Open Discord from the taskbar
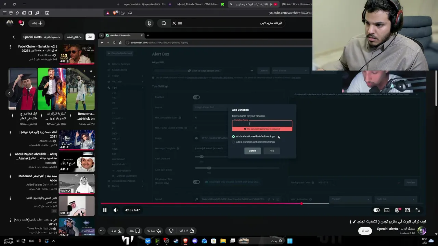This screenshot has width=438, height=246. pos(195,241)
